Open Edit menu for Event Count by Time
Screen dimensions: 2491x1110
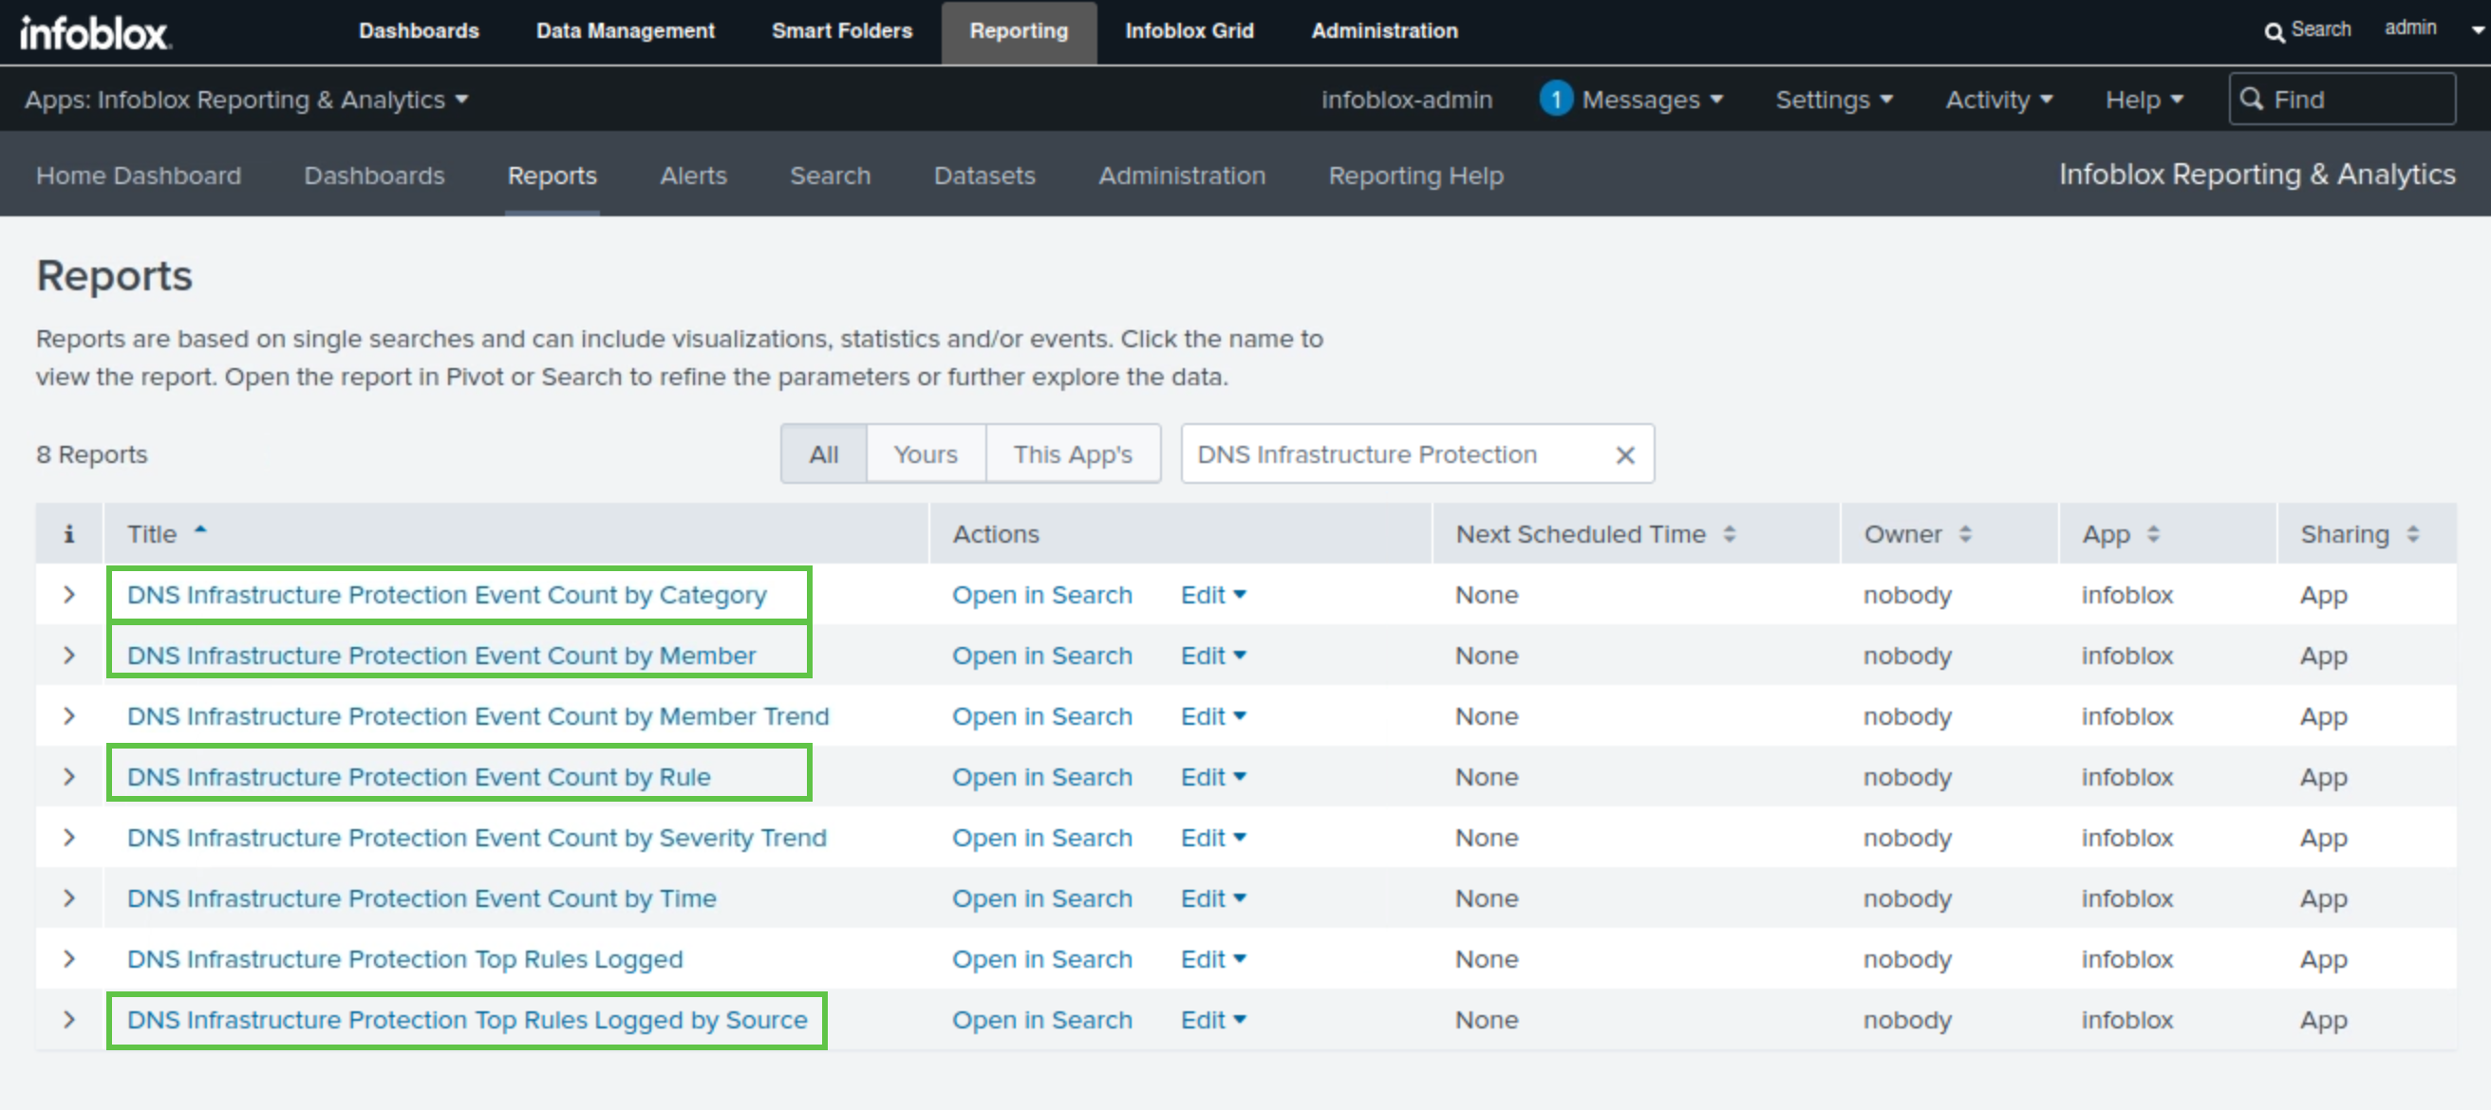(x=1212, y=899)
